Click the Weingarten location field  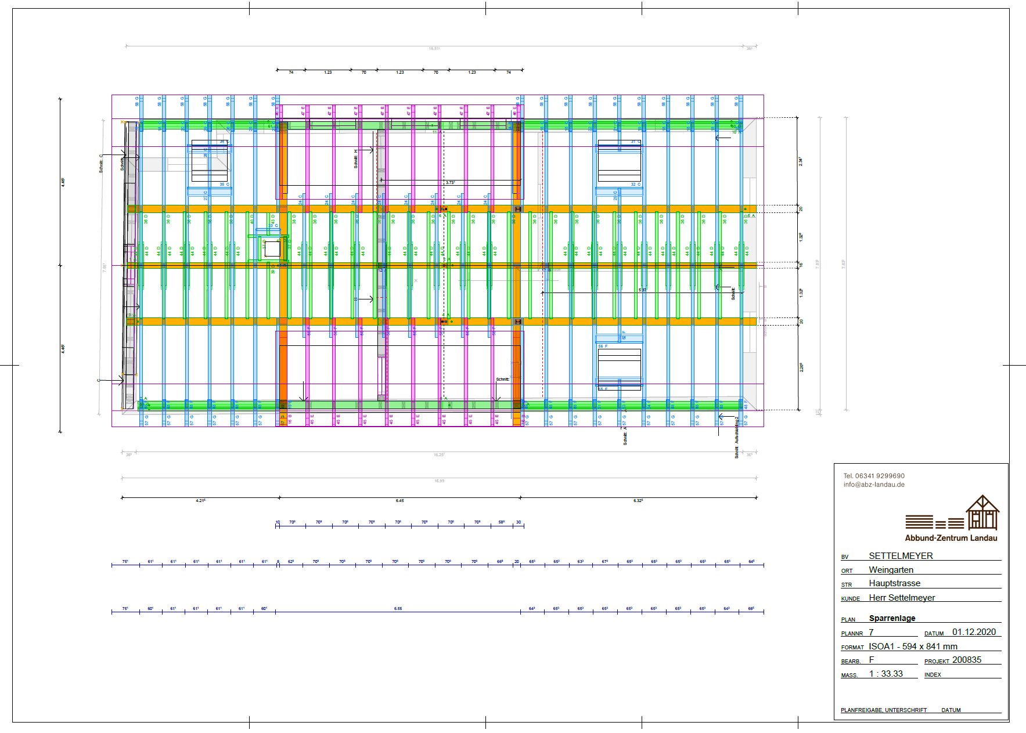pos(891,570)
